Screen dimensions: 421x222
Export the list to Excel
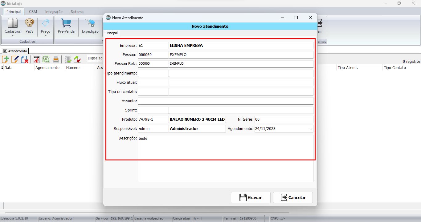(46, 59)
